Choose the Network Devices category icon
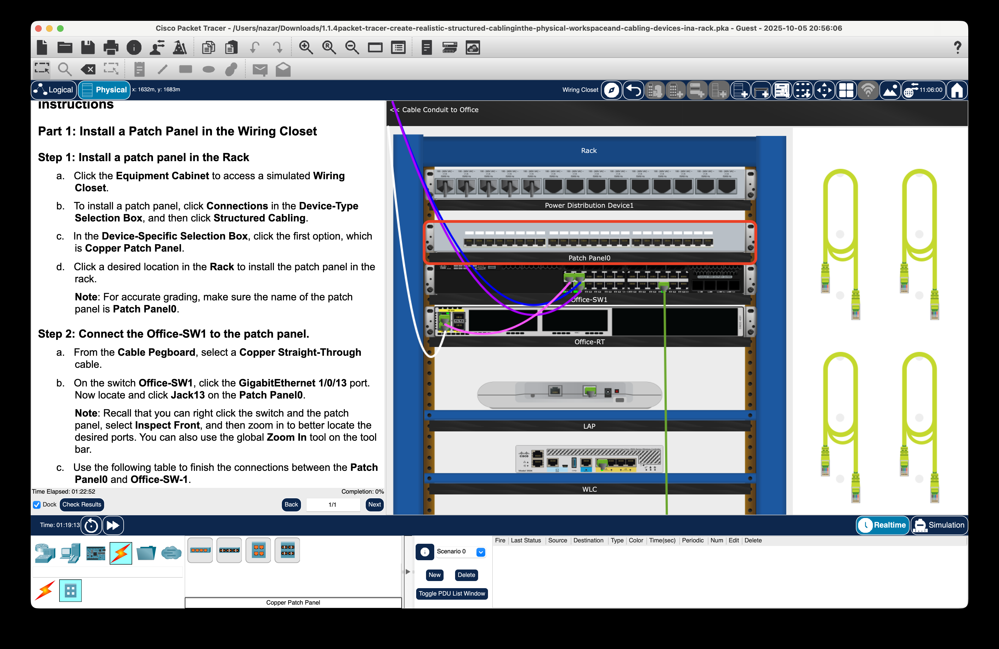 point(45,553)
